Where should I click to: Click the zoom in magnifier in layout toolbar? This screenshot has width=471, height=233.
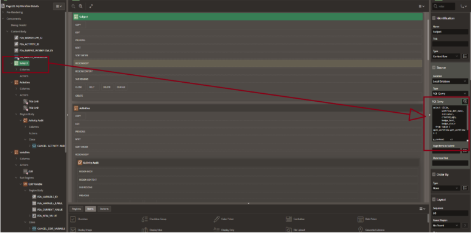(x=81, y=6)
